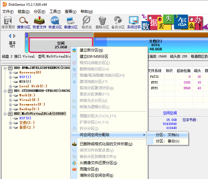Screen dimensions: 208x179
Task: Open the 文件(F) menu
Action: [8, 12]
